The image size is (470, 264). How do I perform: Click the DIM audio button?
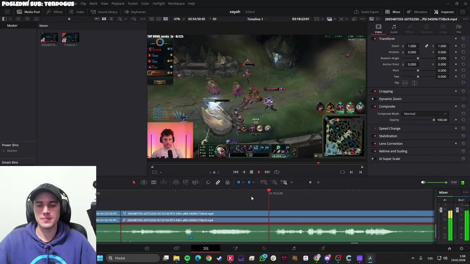coord(454,182)
